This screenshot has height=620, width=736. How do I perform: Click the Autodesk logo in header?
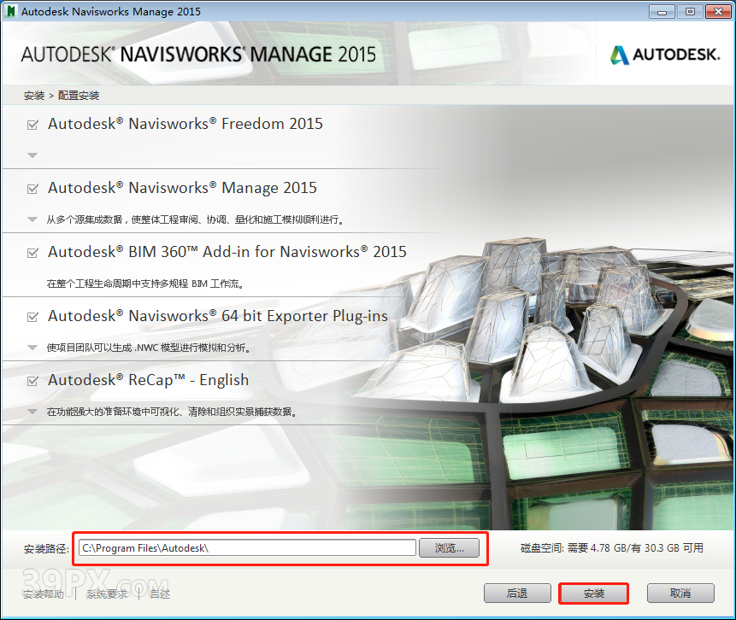click(664, 56)
